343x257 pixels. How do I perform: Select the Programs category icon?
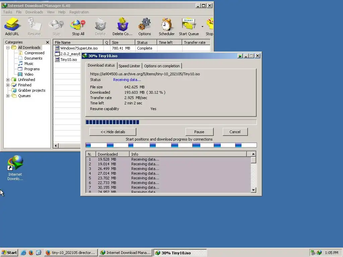tap(20, 69)
